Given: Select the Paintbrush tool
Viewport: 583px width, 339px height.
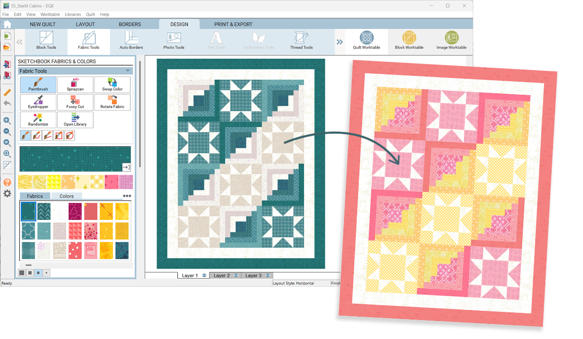Looking at the screenshot, I should [38, 85].
